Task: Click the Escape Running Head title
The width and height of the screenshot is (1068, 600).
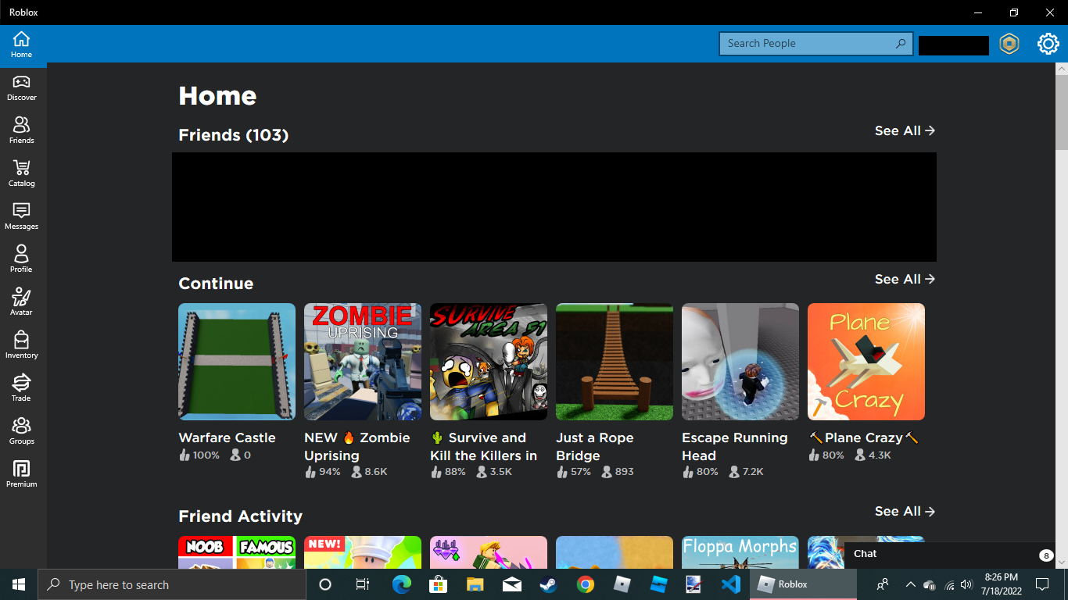Action: [x=735, y=446]
